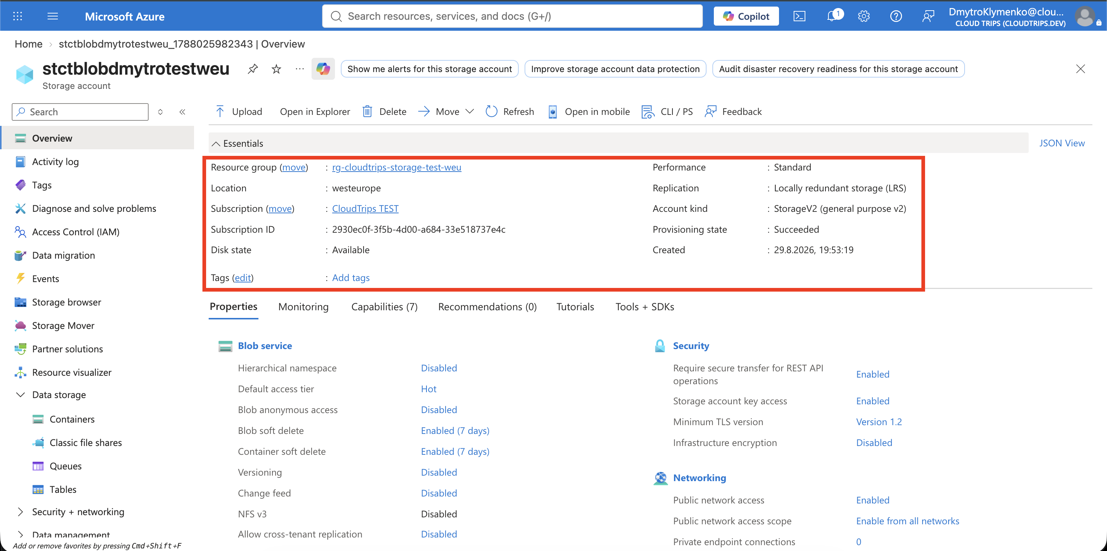Toggle expand/collapse all menu groups

160,112
